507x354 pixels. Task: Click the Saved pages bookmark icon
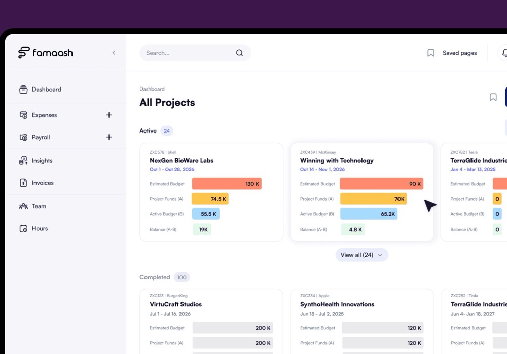[x=430, y=53]
